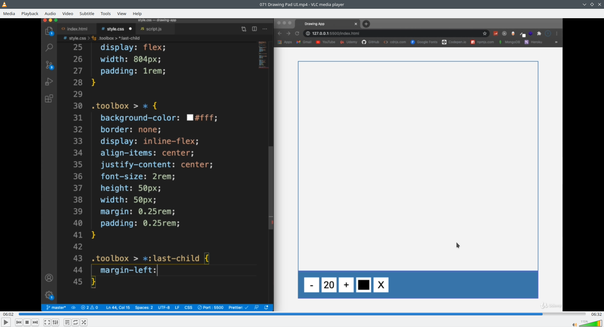Open the View menu
Viewport: 604px width, 327px height.
click(122, 13)
